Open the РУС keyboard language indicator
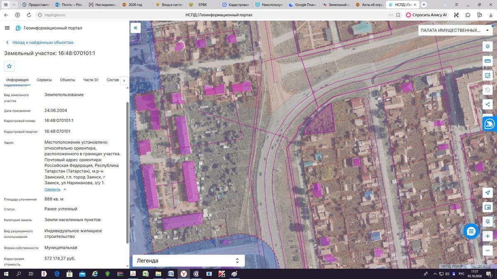This screenshot has height=279, width=497. 461,274
